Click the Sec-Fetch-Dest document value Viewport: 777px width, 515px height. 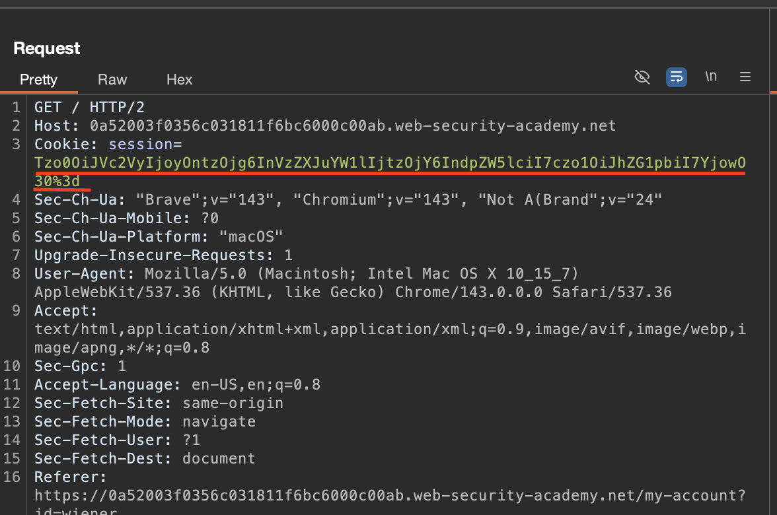click(219, 458)
